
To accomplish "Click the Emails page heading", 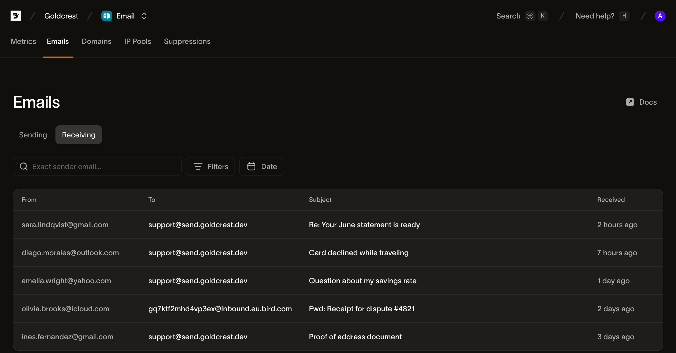I will [x=36, y=102].
